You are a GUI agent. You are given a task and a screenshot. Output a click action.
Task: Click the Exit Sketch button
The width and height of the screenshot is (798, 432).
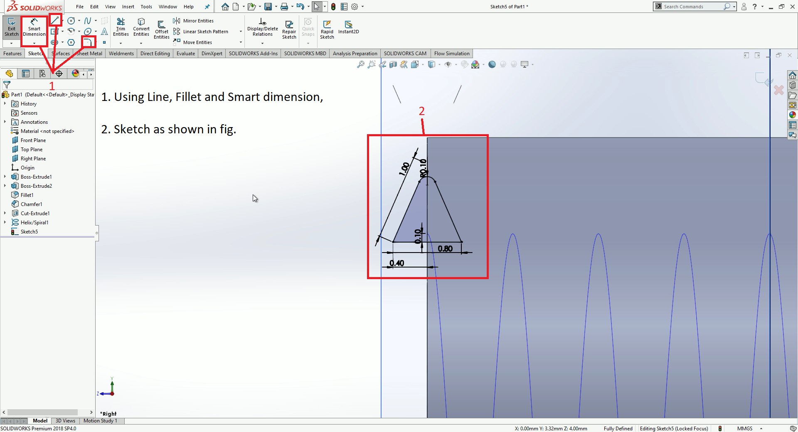click(11, 28)
